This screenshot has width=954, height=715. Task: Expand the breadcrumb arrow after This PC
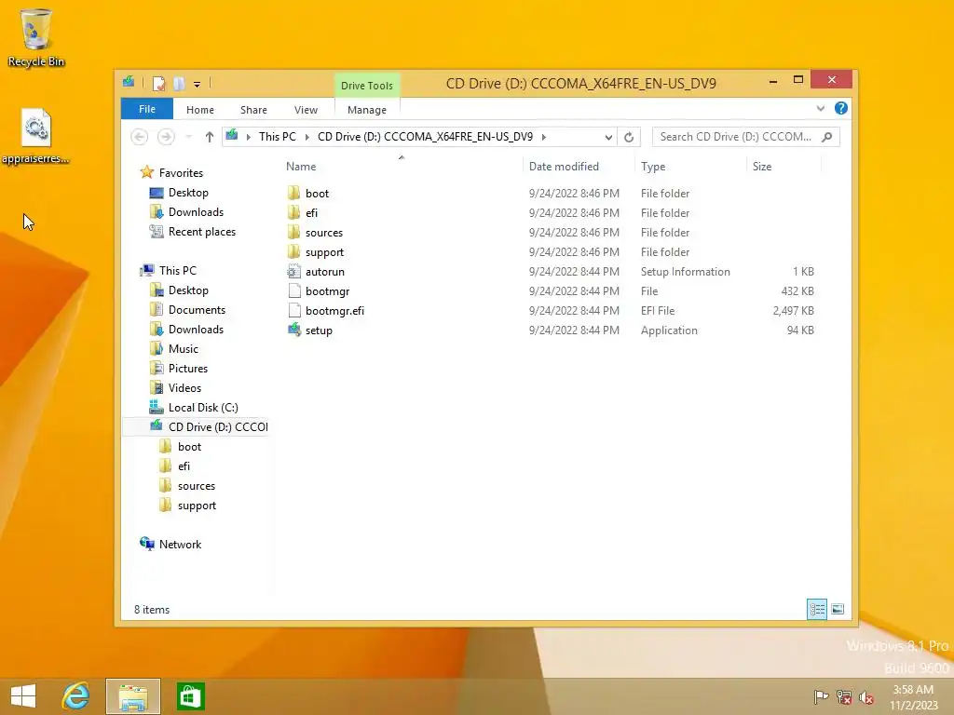[x=307, y=137]
